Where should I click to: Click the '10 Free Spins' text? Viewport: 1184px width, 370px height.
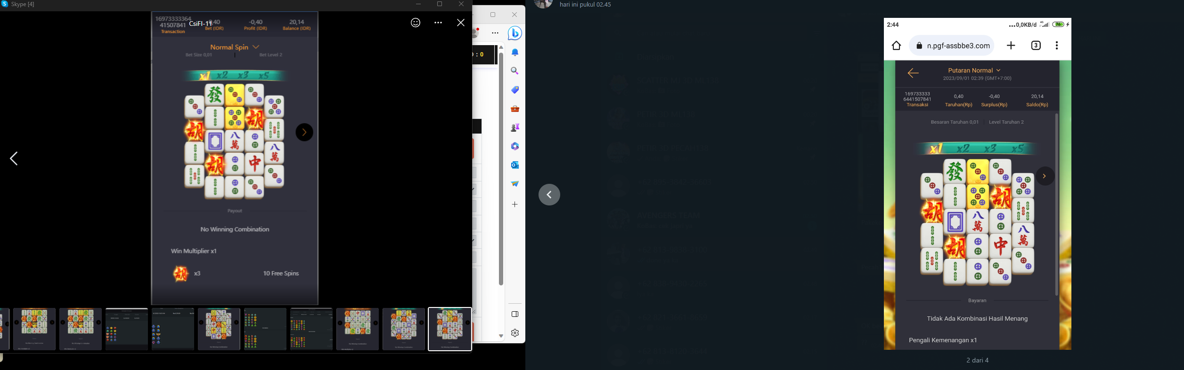tap(281, 274)
